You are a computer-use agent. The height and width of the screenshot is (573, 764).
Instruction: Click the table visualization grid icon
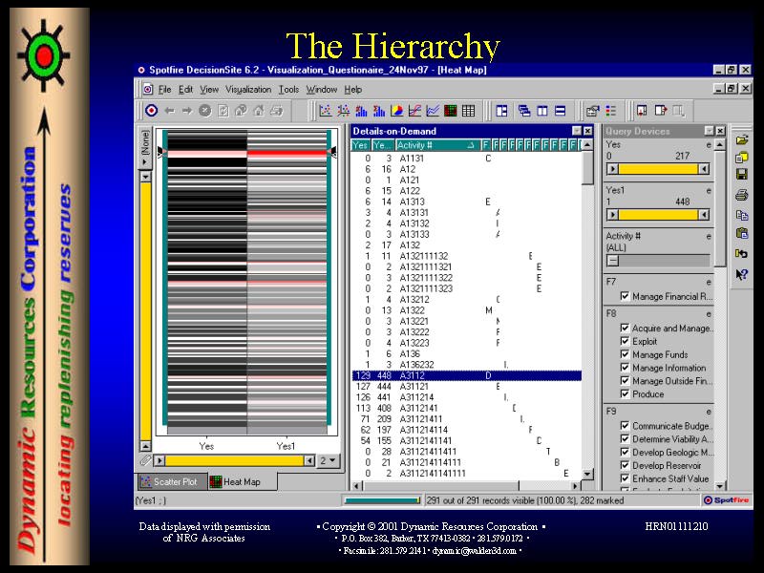pyautogui.click(x=468, y=111)
